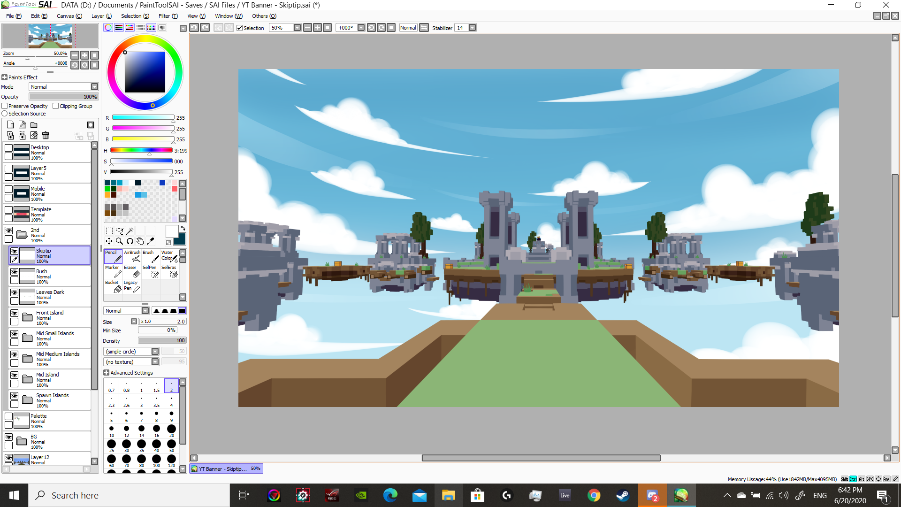Image resolution: width=901 pixels, height=507 pixels.
Task: Select the Selection Source radio button
Action: (5, 114)
